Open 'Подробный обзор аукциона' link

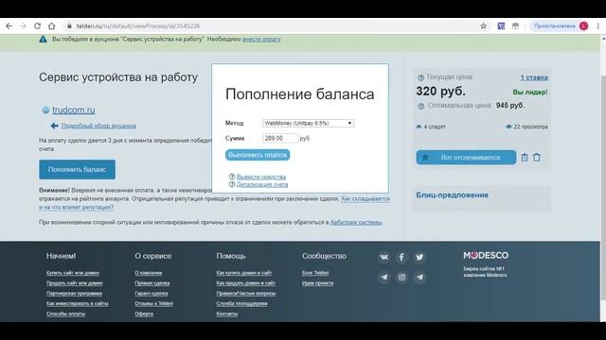coord(98,126)
